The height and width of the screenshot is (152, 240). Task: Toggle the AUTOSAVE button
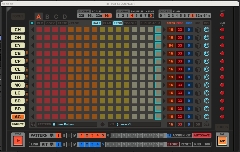point(202,135)
